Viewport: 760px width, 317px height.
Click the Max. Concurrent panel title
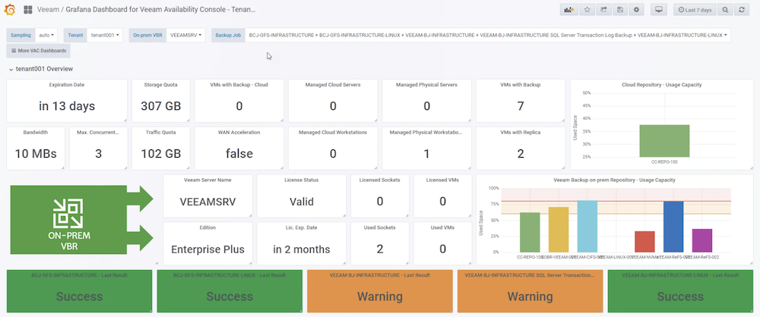pyautogui.click(x=98, y=132)
